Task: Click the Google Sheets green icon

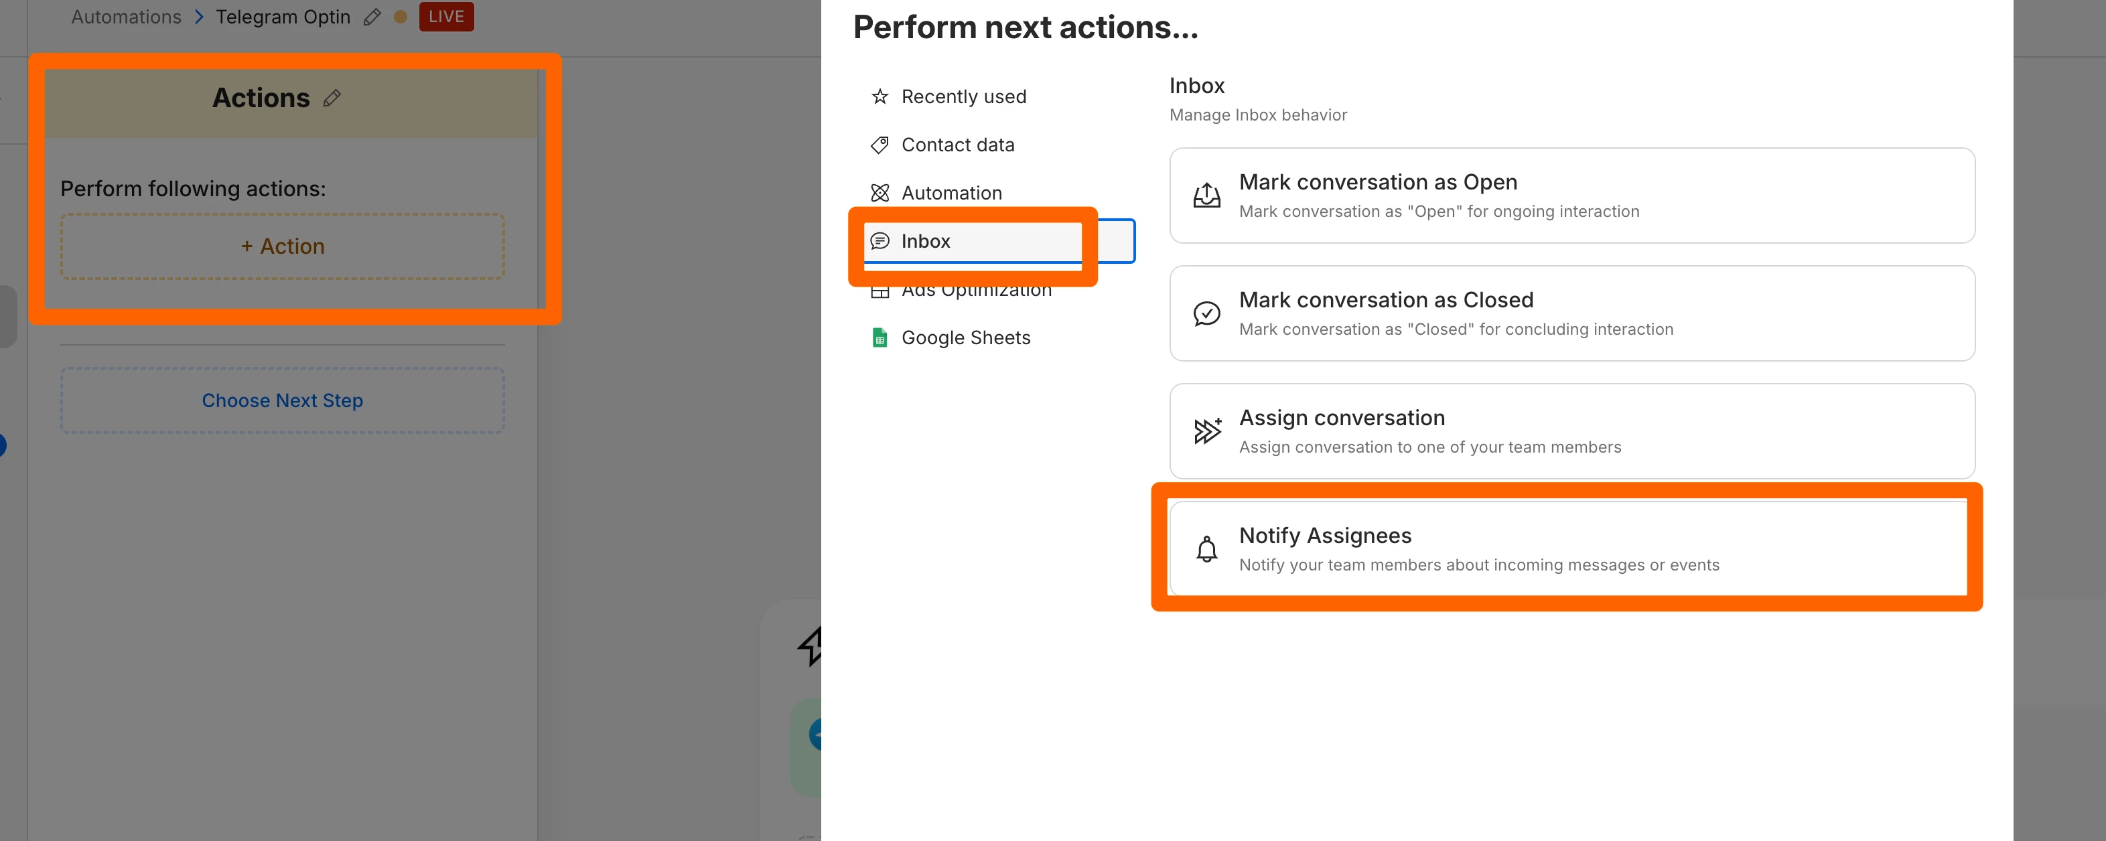Action: pos(880,337)
